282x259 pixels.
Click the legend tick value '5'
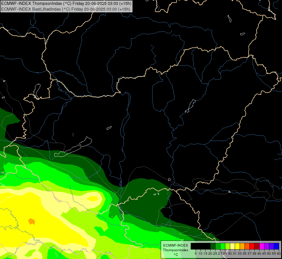click(196, 254)
